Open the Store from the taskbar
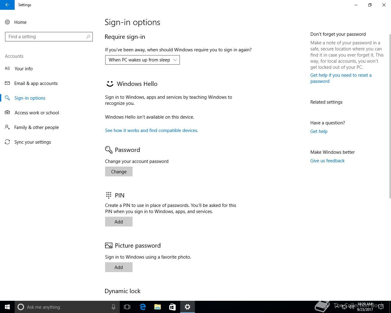 [173, 307]
